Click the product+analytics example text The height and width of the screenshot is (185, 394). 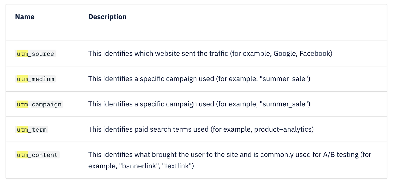283,129
